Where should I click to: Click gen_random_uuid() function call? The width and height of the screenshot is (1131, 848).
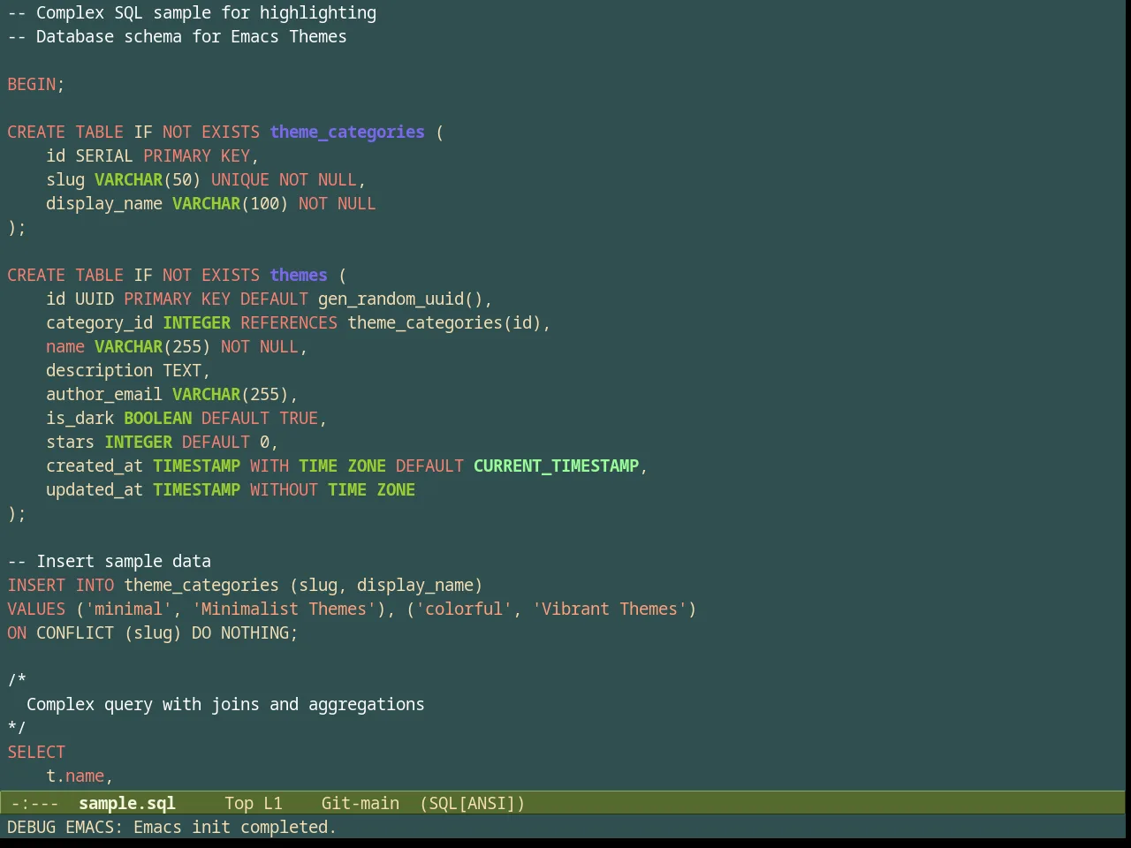tap(401, 299)
